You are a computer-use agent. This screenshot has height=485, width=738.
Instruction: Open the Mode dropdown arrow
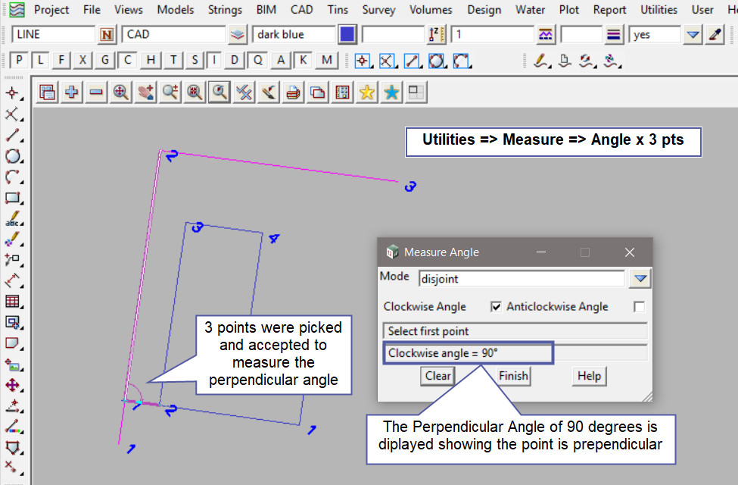(640, 279)
